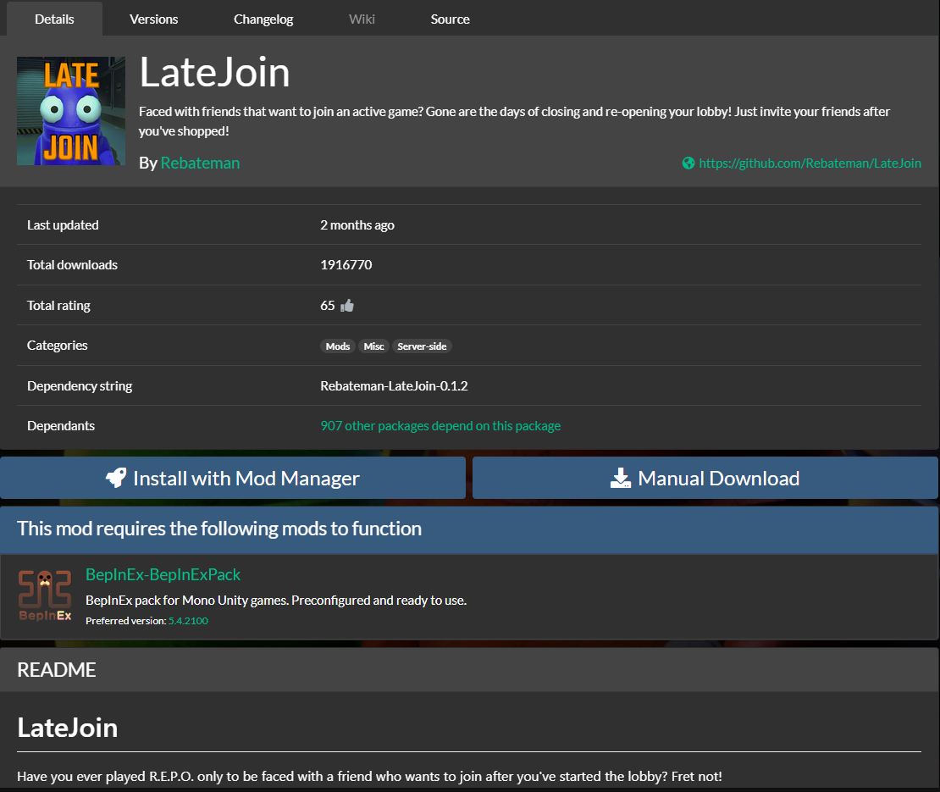Click the total downloads value 1916770

click(346, 265)
